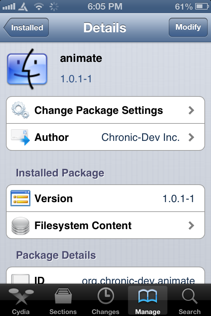211x316 pixels.
Task: Select the Sections tab label
Action: (63, 311)
